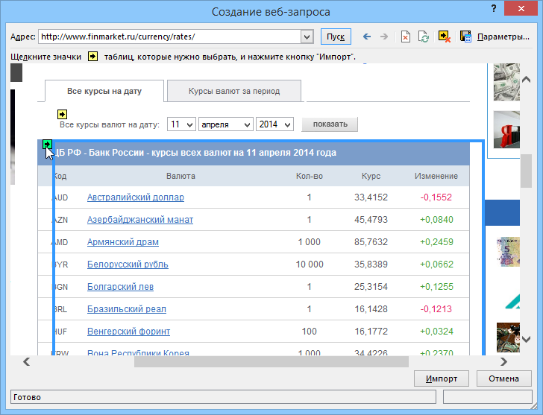
Task: Open the year dropdown showing 2014
Action: 274,124
